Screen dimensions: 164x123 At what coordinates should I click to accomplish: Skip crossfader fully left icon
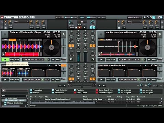[x=59, y=85]
